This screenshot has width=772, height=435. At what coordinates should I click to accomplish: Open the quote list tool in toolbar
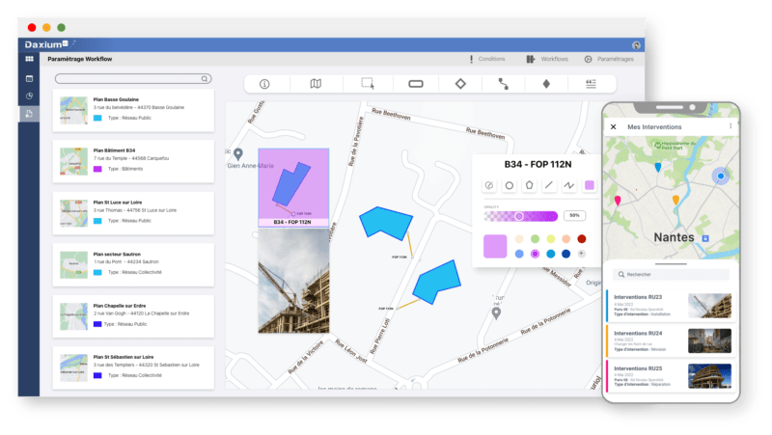591,84
